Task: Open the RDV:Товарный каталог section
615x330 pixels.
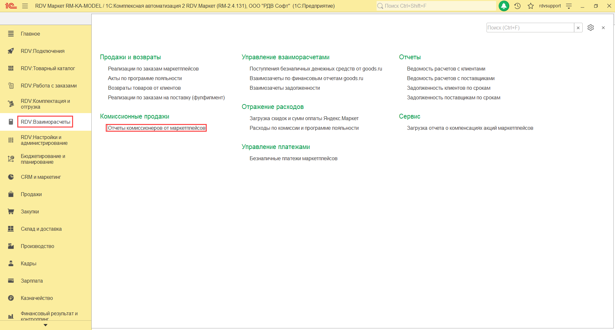Action: (48, 68)
